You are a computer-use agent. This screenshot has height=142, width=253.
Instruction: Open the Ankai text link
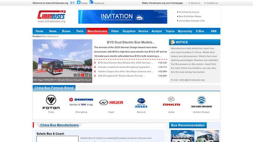[171, 112]
